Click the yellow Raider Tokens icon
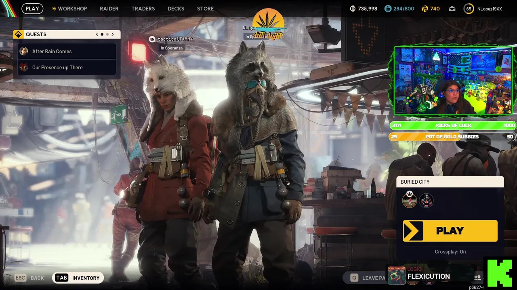The width and height of the screenshot is (517, 290). coord(425,8)
